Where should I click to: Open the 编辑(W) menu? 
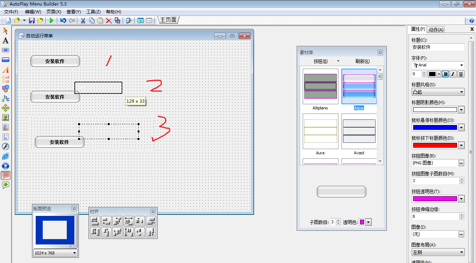[x=33, y=12]
